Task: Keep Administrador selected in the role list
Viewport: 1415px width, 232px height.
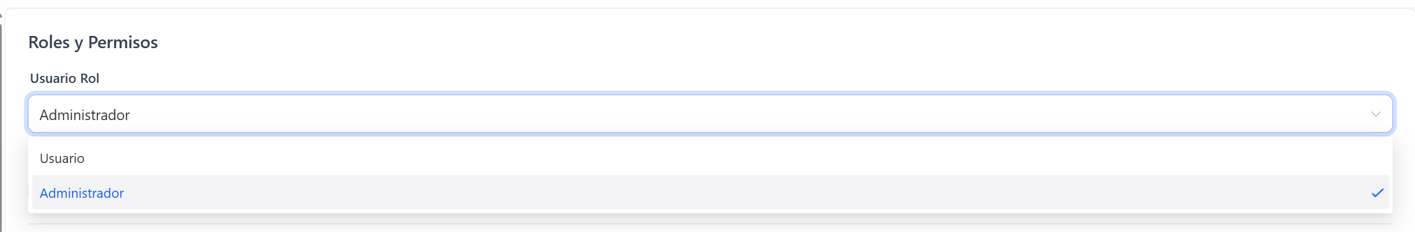Action: (x=82, y=193)
